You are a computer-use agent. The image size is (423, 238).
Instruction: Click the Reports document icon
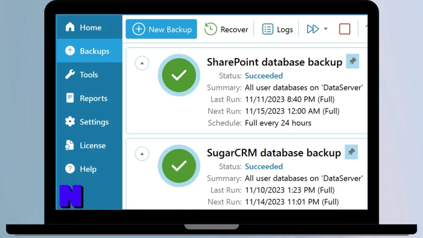tap(70, 98)
